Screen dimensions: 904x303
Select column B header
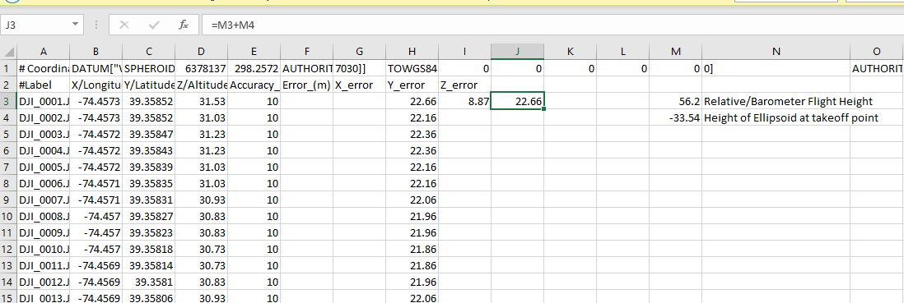pyautogui.click(x=96, y=52)
